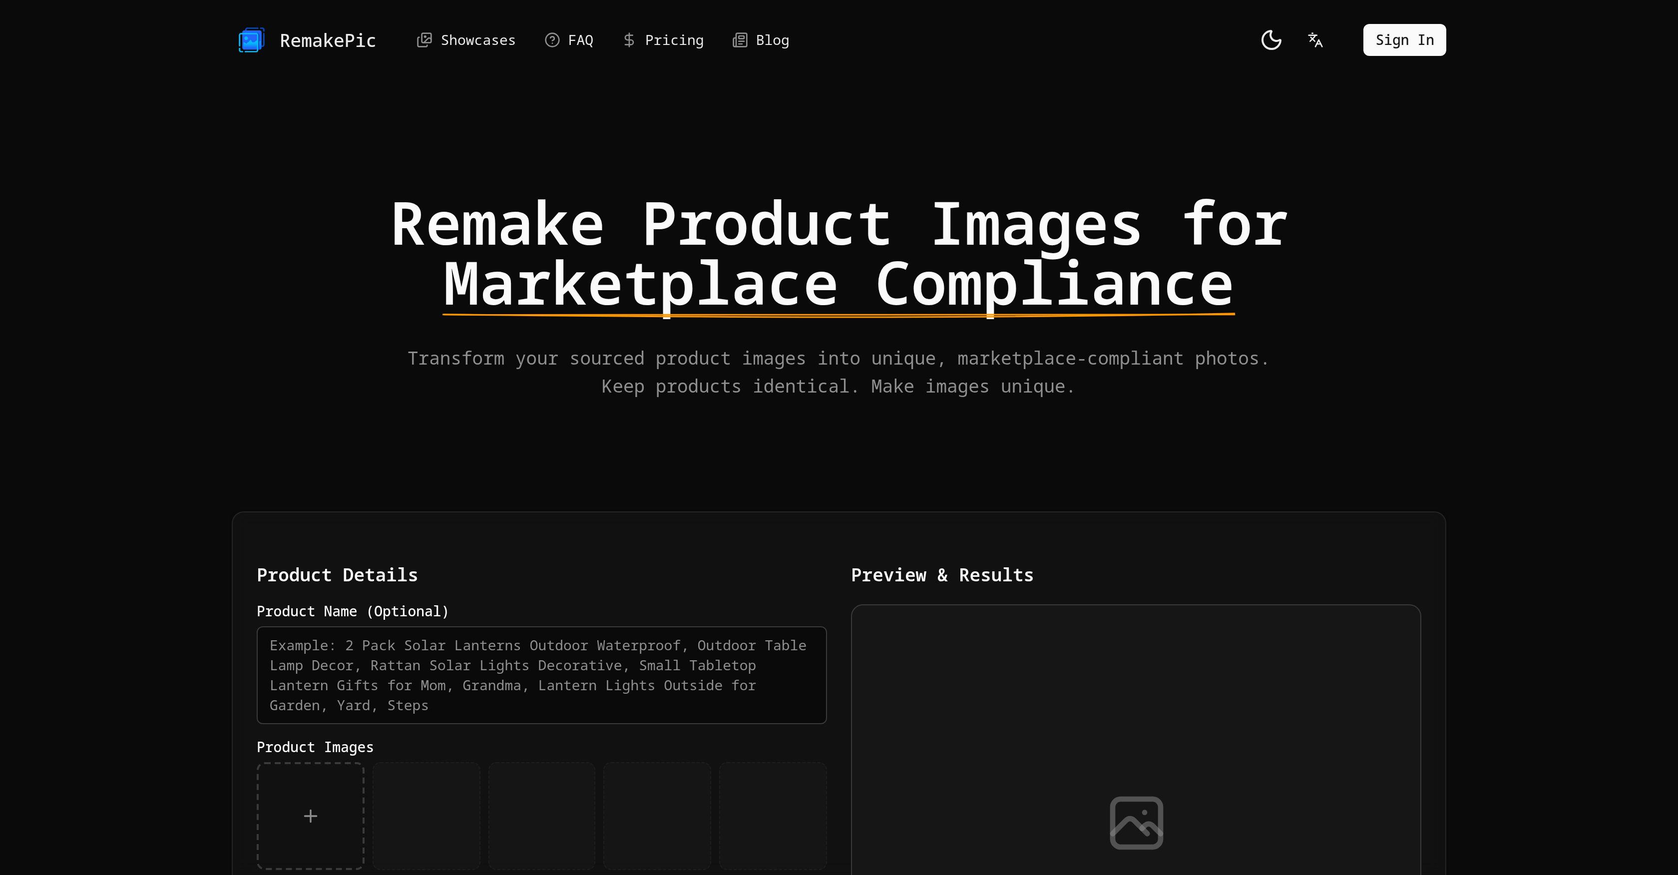The width and height of the screenshot is (1678, 875).
Task: Click the image placeholder icon in Preview
Action: tap(1136, 822)
